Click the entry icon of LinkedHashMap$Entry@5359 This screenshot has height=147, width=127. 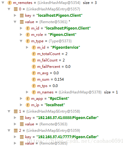coord(16,131)
